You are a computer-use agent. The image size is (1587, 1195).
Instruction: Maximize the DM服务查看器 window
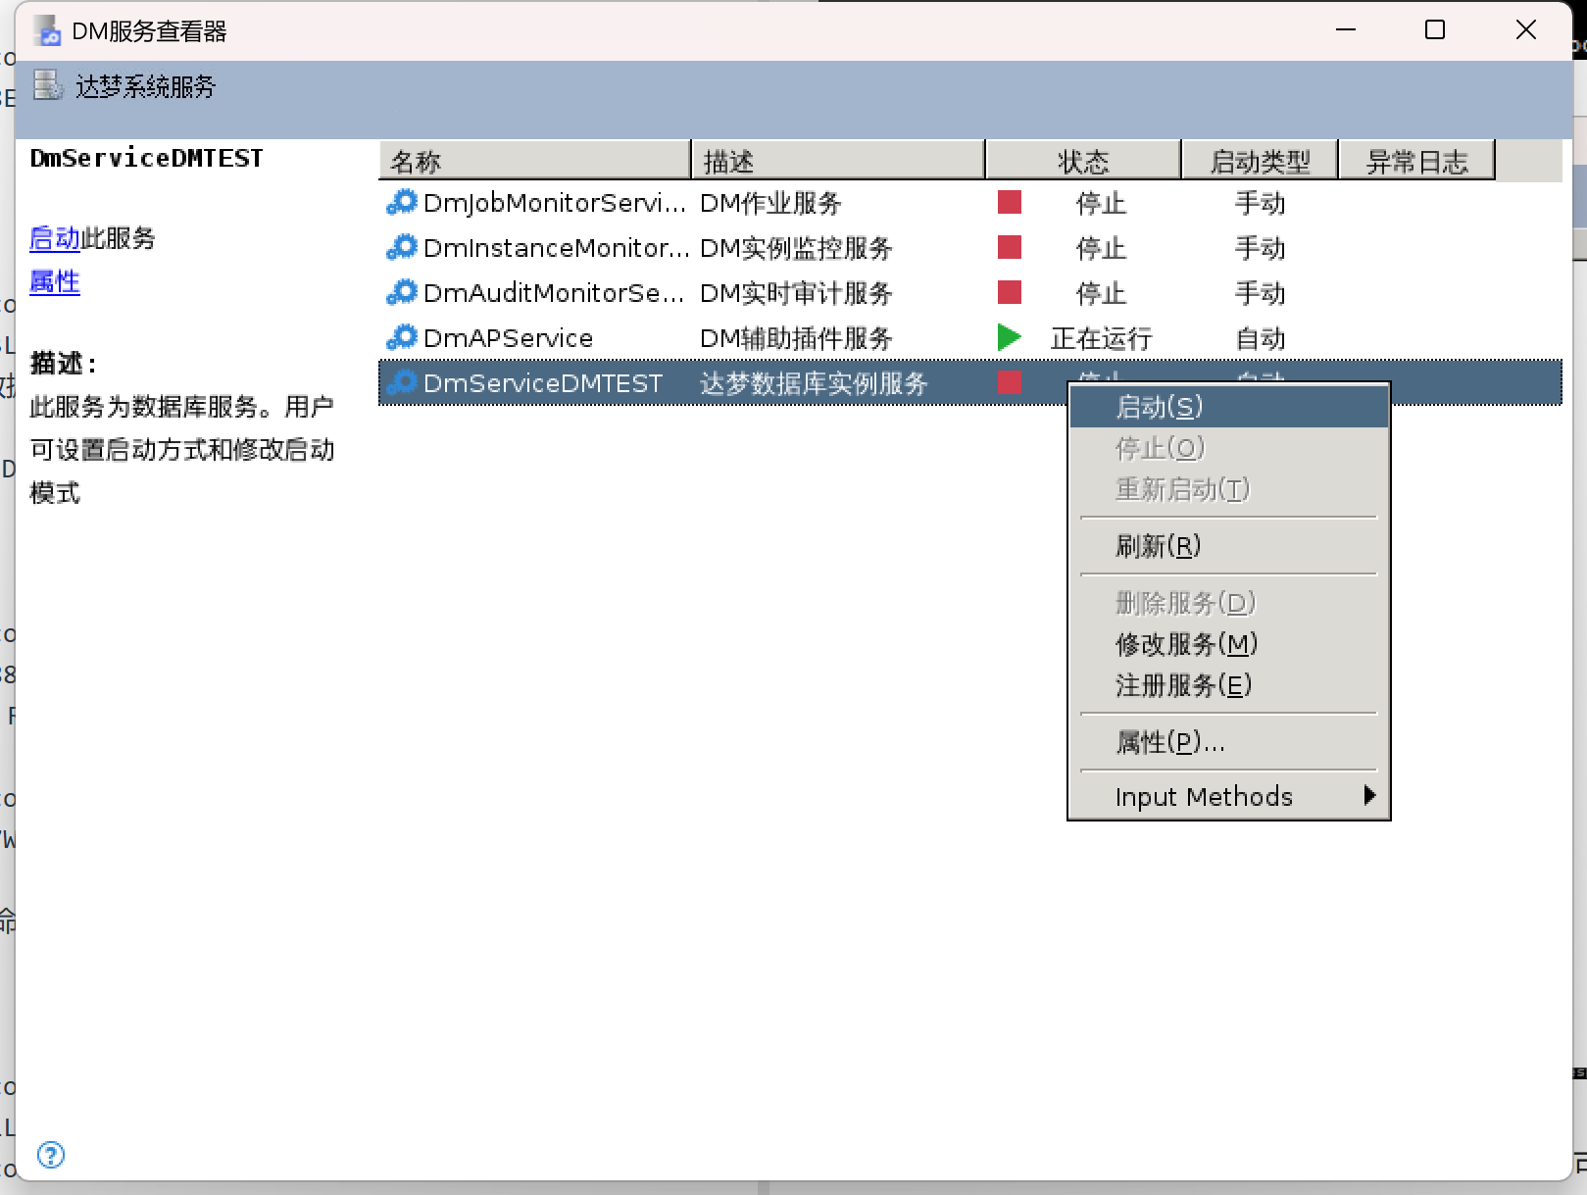coord(1435,30)
